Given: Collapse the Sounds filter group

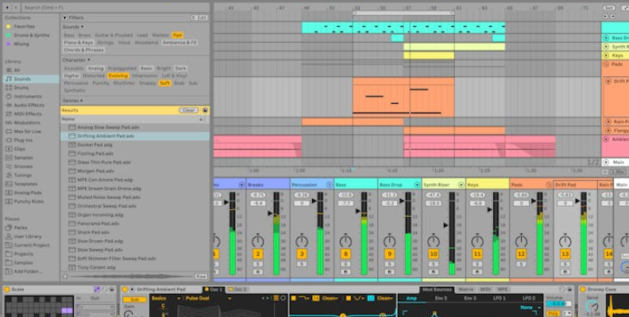Looking at the screenshot, I should coord(71,26).
